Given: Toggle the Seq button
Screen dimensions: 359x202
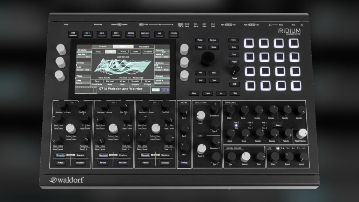Looking at the screenshot, I should [235, 93].
